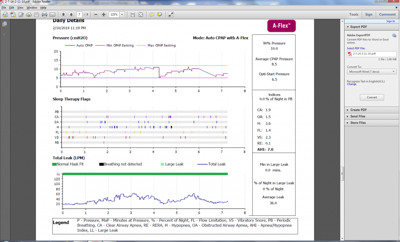Switch to the Tools pane
This screenshot has width=400, height=242.
[354, 14]
